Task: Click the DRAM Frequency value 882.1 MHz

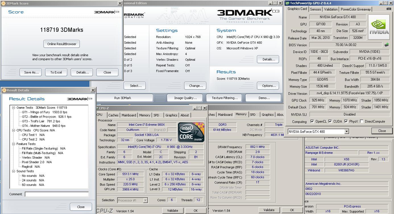Action: click(257, 147)
